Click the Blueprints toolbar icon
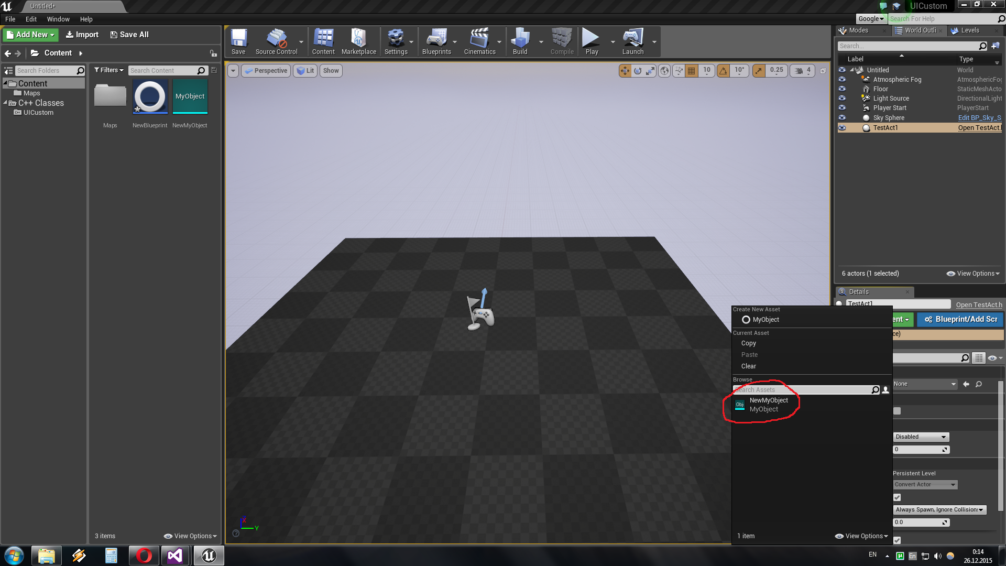The width and height of the screenshot is (1006, 566). pos(436,41)
